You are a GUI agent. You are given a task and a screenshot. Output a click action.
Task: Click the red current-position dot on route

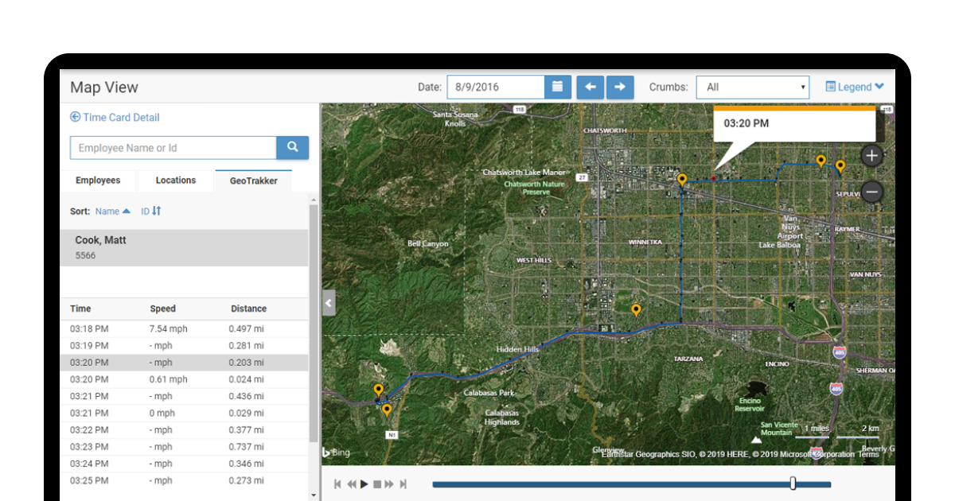pyautogui.click(x=714, y=179)
